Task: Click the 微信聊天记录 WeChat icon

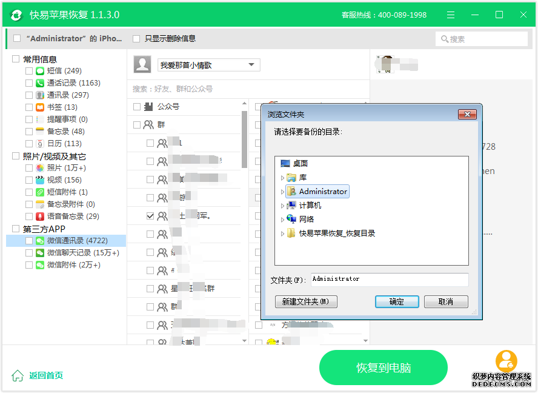Action: (x=40, y=253)
